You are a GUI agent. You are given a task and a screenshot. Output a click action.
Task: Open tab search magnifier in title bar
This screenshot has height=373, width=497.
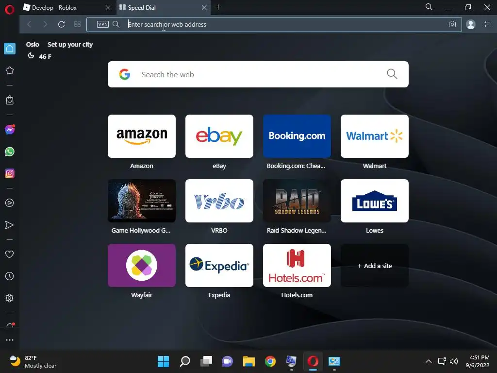(x=429, y=7)
